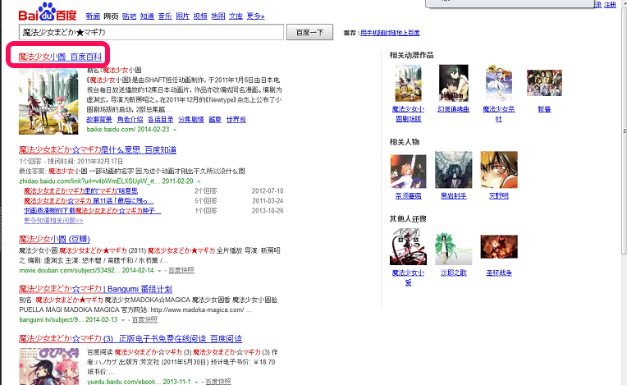Go to the 贴吧 tab

point(129,16)
